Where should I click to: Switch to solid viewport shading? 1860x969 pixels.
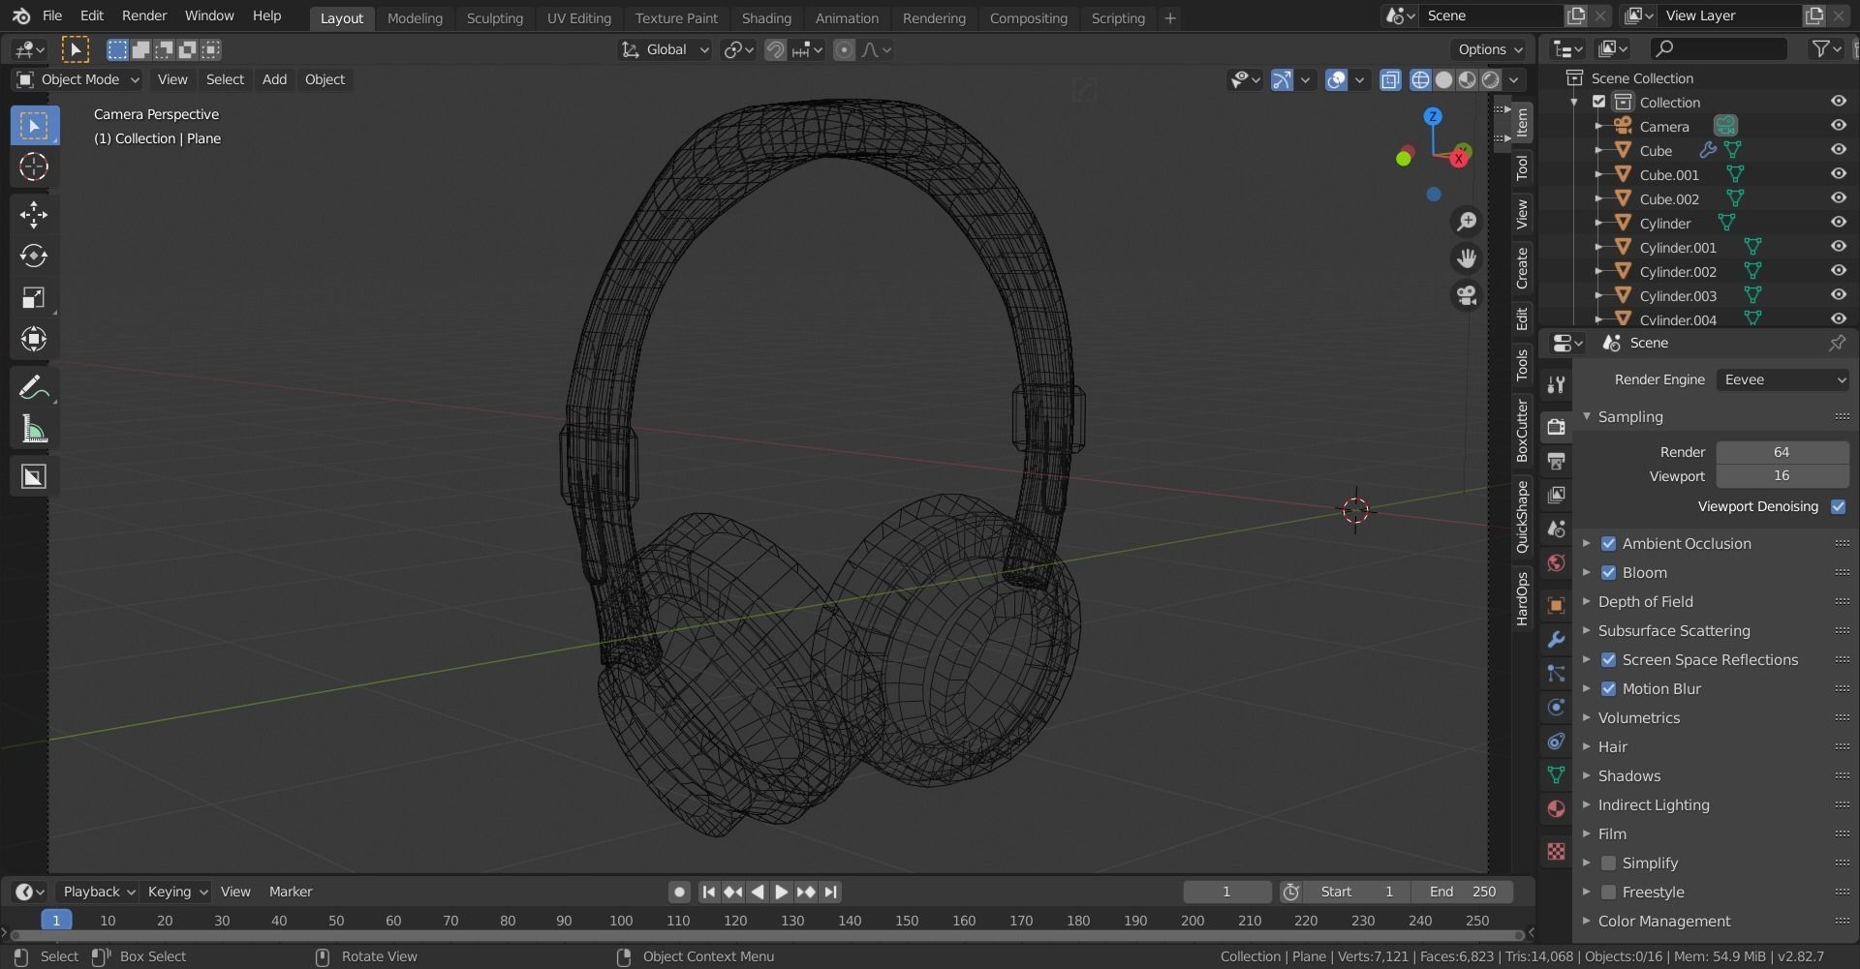pyautogui.click(x=1443, y=79)
